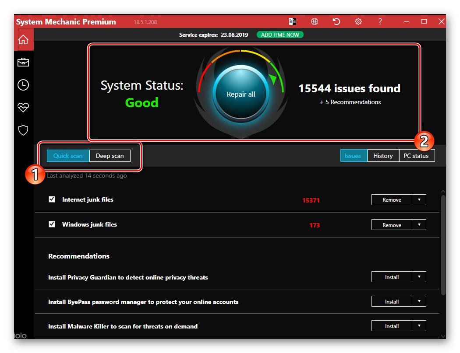This screenshot has height=353, width=460.
Task: Click scrollbar down arrow of issues list
Action: point(443,336)
